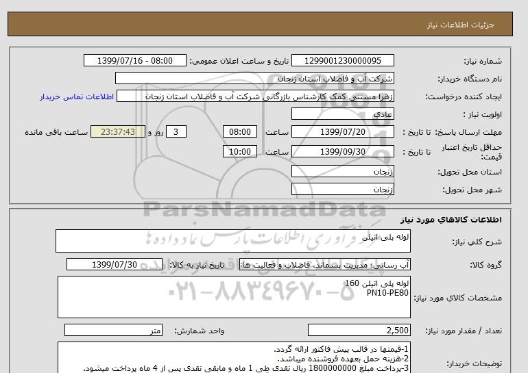The width and height of the screenshot is (528, 373).
Task: Click the label تاریخ و ساعت اعلان عمومی
Action: pos(239,61)
